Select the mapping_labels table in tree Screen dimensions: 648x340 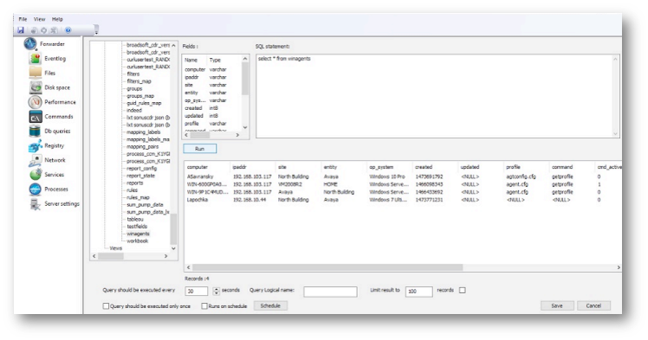coord(144,132)
